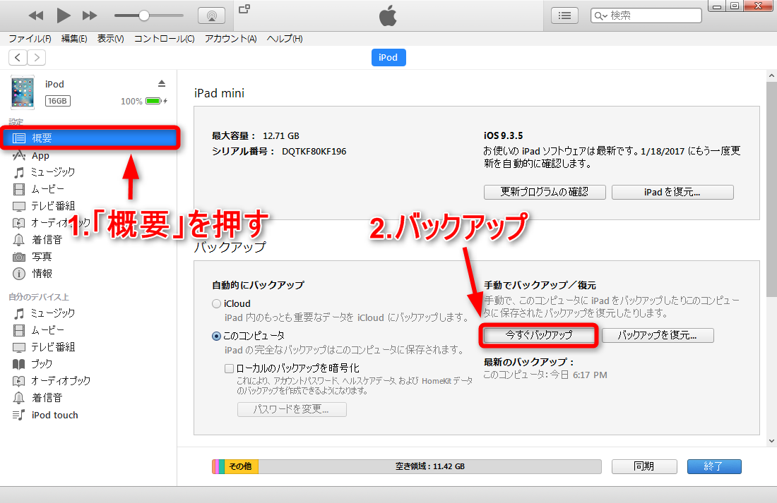Click in the 検索 search field
This screenshot has height=503, width=777.
(646, 16)
